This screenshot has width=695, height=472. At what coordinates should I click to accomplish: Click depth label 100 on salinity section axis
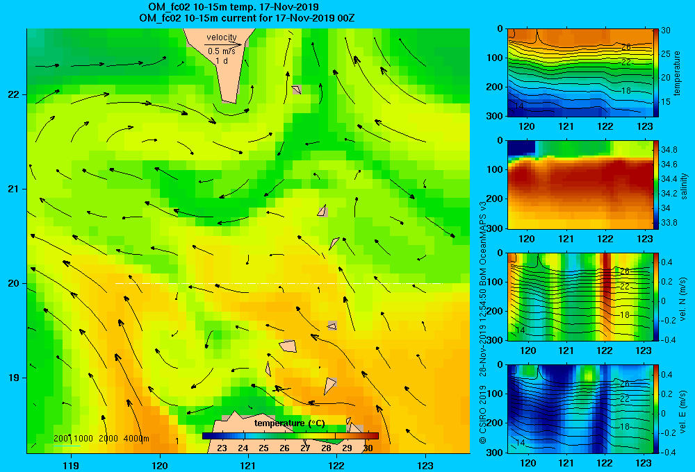(495, 169)
